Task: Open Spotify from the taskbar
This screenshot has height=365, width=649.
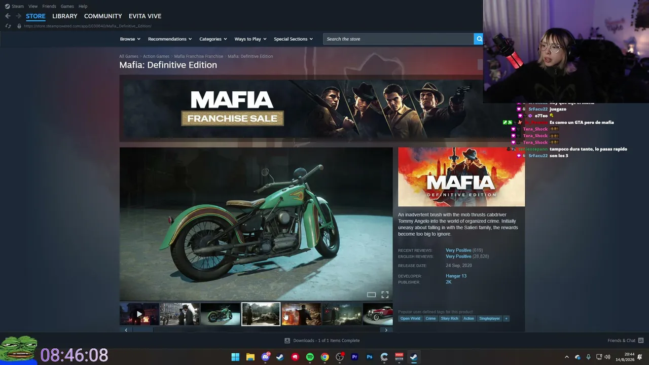Action: pyautogui.click(x=310, y=357)
